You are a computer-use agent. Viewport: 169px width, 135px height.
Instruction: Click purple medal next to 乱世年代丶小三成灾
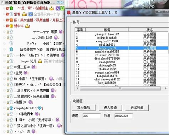point(53,90)
